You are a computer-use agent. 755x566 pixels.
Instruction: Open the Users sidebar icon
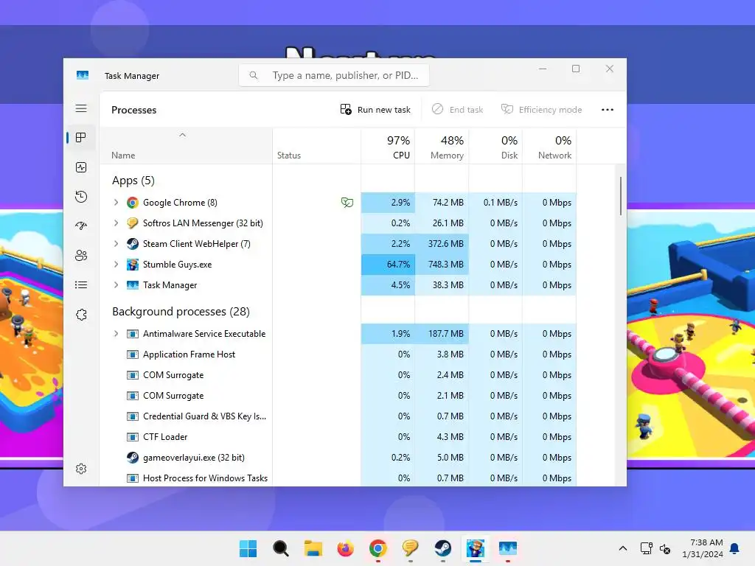81,255
